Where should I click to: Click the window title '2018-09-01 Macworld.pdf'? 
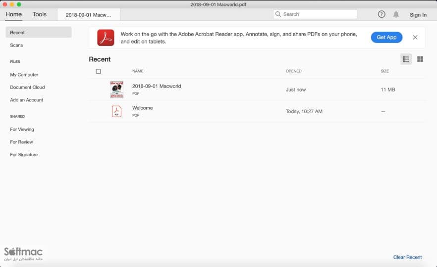point(218,4)
